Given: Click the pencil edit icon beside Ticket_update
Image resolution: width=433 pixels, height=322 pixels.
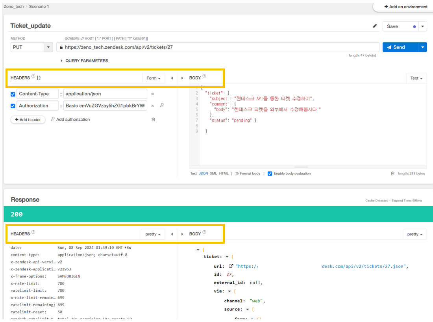Looking at the screenshot, I should (x=375, y=26).
